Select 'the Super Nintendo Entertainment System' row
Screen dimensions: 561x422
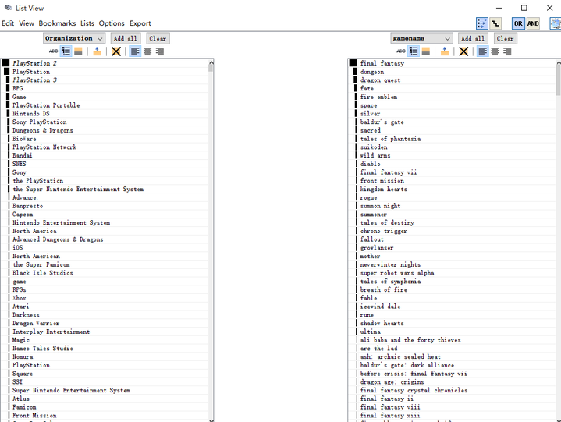[105, 190]
